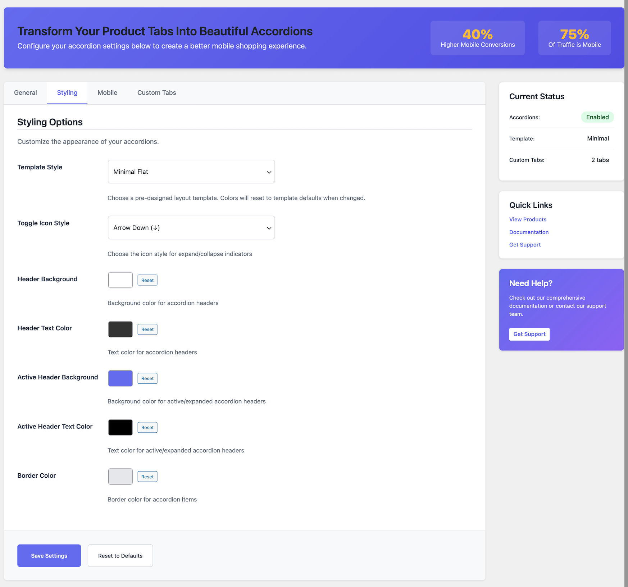Click the '2 tabs' Custom Tabs value
This screenshot has width=628, height=587.
(600, 160)
